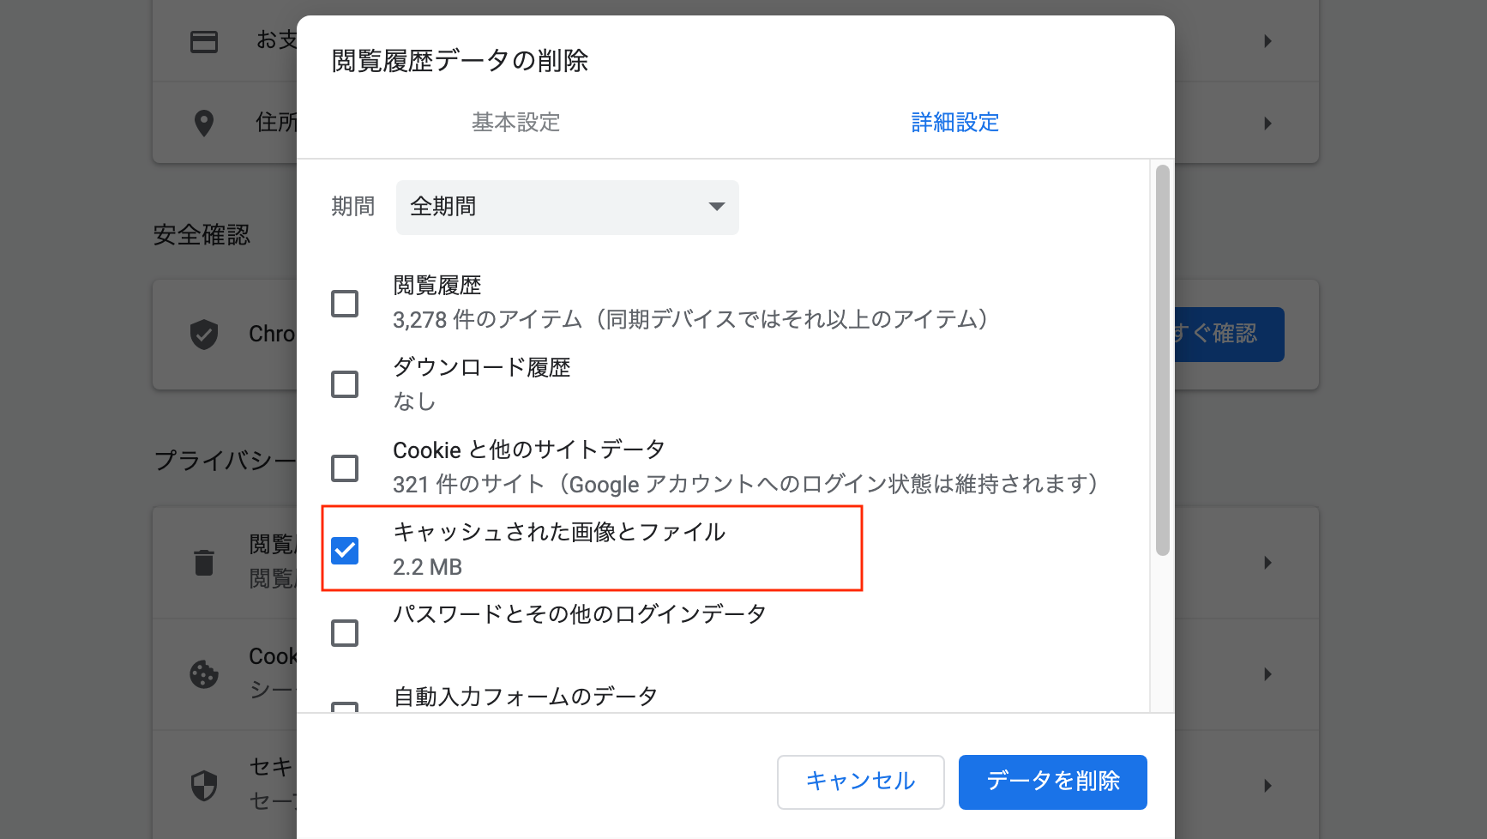Screen dimensions: 1487x839
Task: Expand the payment methods row arrow
Action: point(1267,41)
